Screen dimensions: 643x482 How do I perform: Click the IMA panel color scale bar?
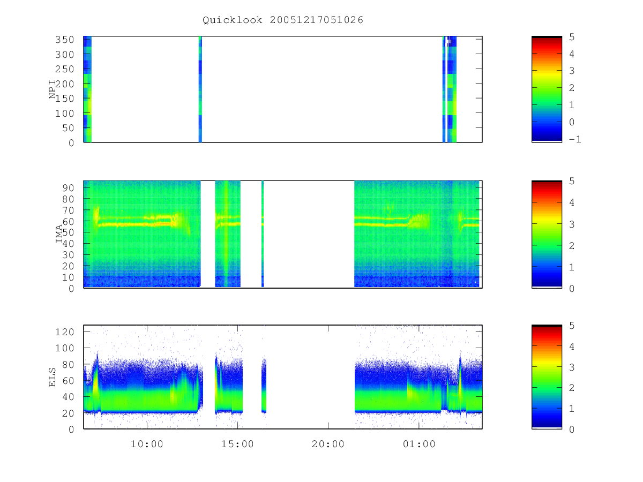547,235
